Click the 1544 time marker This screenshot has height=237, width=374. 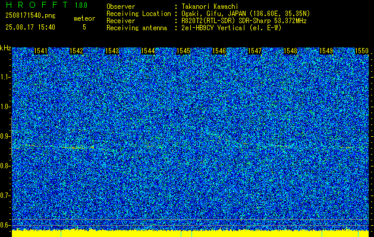click(148, 51)
